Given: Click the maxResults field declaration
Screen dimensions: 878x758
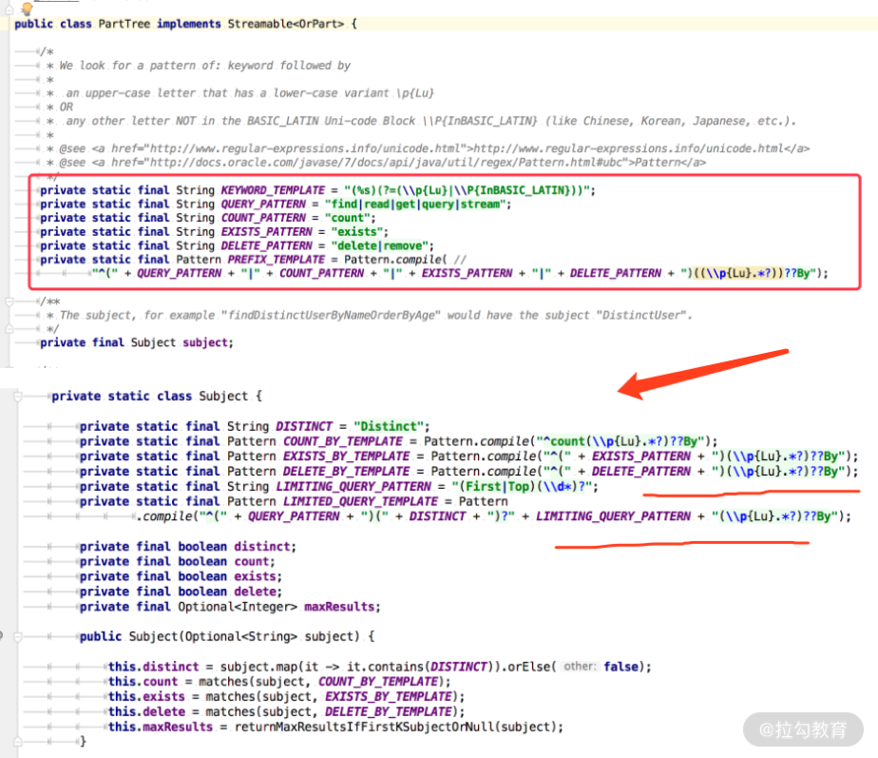Looking at the screenshot, I should coord(339,607).
